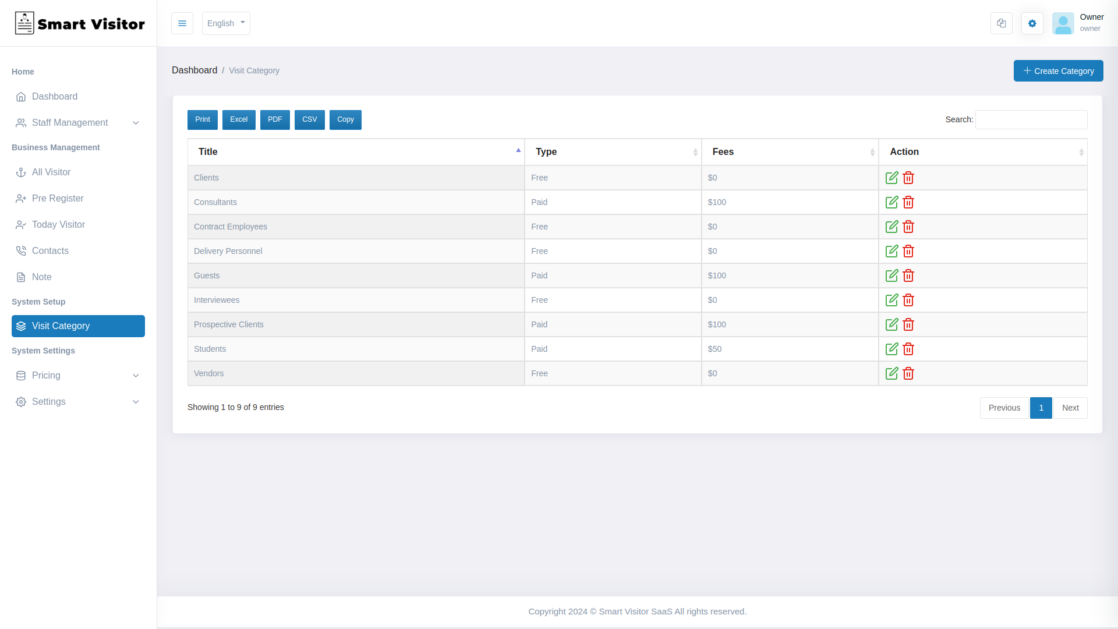Delete the Guests category using the trash icon
This screenshot has height=629, width=1118.
(908, 275)
